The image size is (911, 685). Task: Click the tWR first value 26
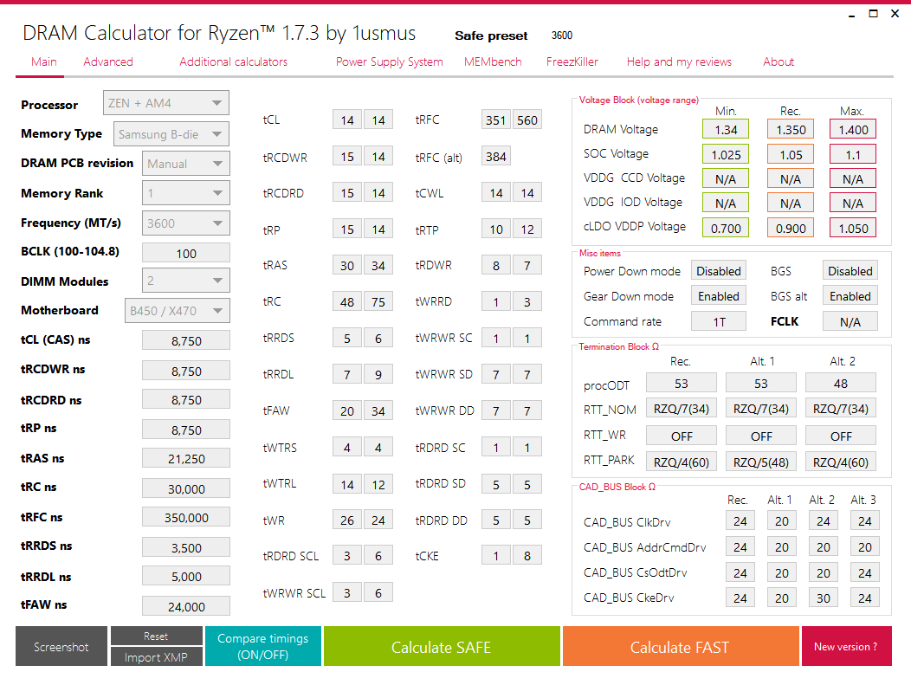(x=347, y=520)
